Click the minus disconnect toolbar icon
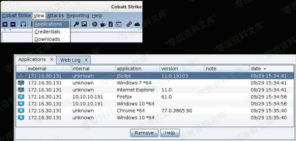 [13, 24]
